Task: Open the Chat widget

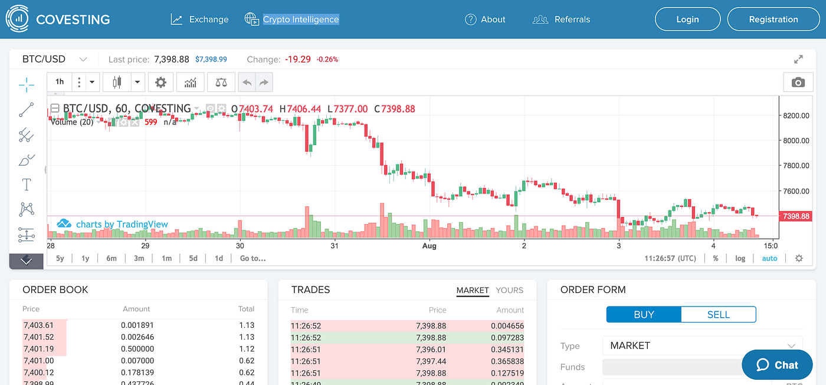Action: [x=777, y=365]
